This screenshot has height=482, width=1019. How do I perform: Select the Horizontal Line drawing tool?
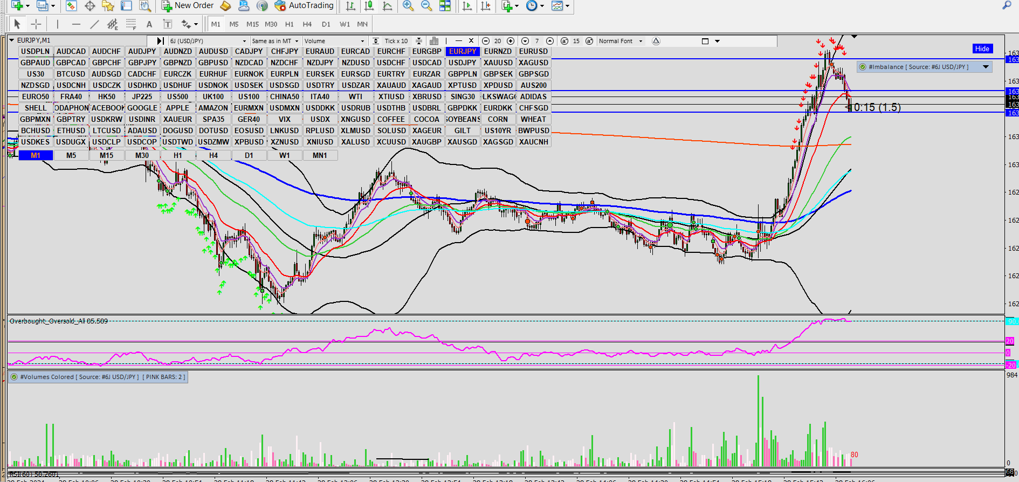76,24
